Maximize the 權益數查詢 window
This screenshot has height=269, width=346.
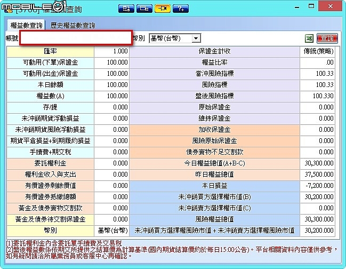(x=311, y=6)
